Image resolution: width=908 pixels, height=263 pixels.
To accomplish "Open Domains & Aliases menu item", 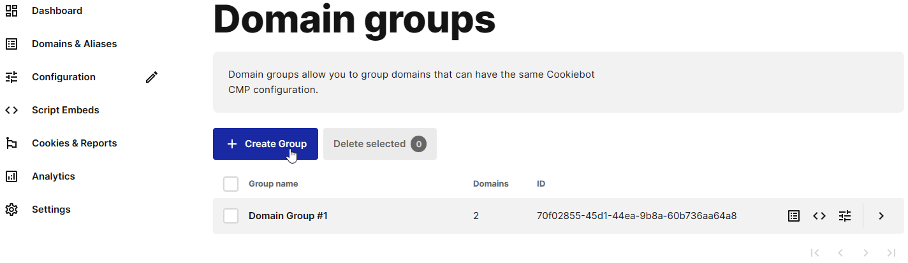I will (x=75, y=44).
